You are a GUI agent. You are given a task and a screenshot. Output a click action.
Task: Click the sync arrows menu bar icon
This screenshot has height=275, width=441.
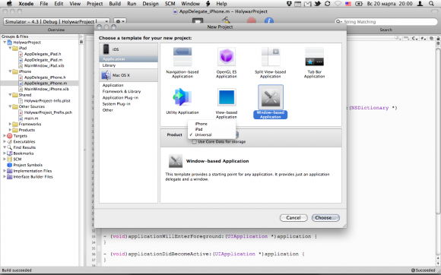point(328,4)
